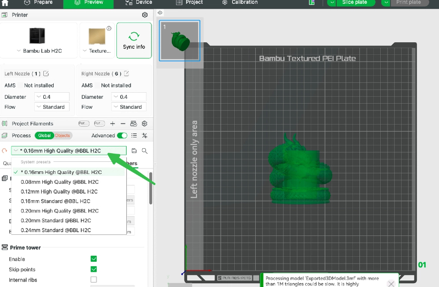The image size is (439, 287).
Task: Click the settings panel scrollbar
Action: pyautogui.click(x=150, y=188)
